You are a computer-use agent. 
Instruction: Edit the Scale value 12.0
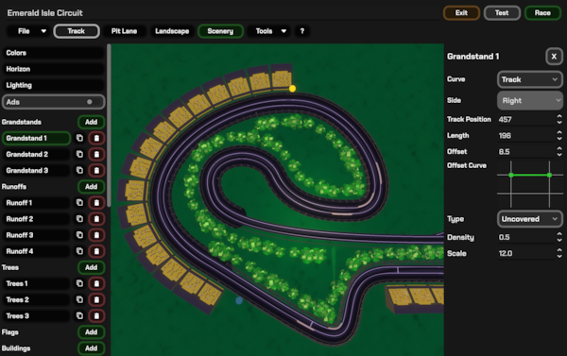[x=526, y=253]
